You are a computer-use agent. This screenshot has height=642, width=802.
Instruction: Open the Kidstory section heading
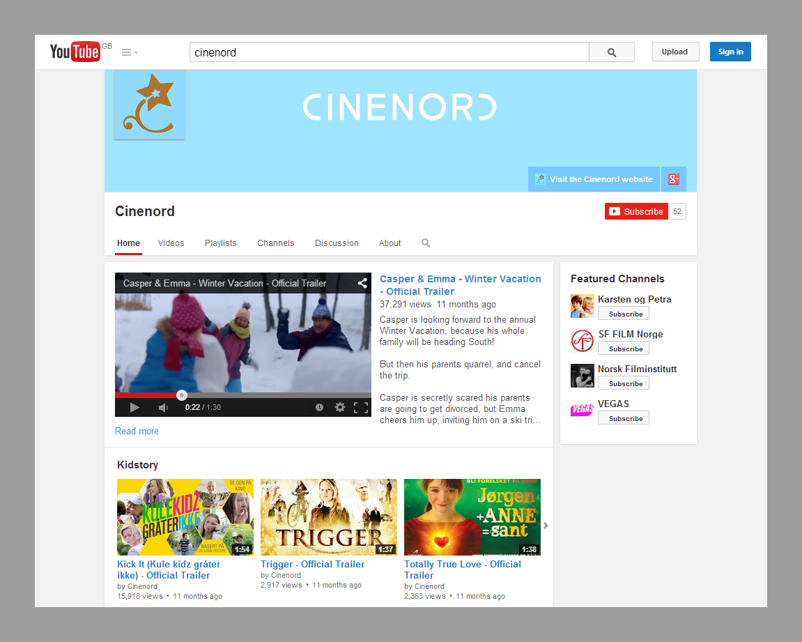137,464
